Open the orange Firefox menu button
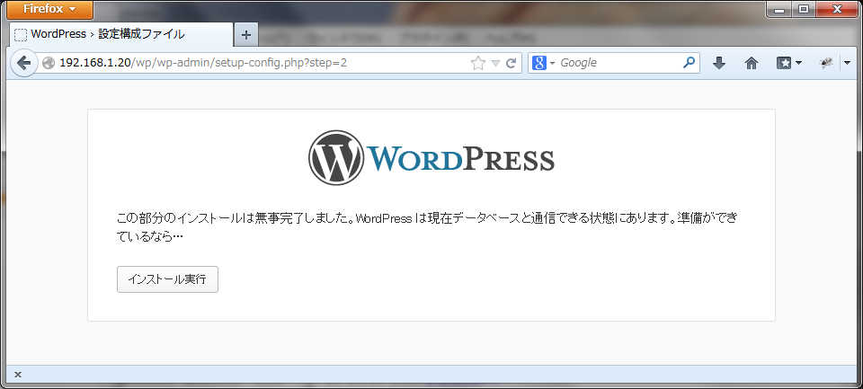 49,9
